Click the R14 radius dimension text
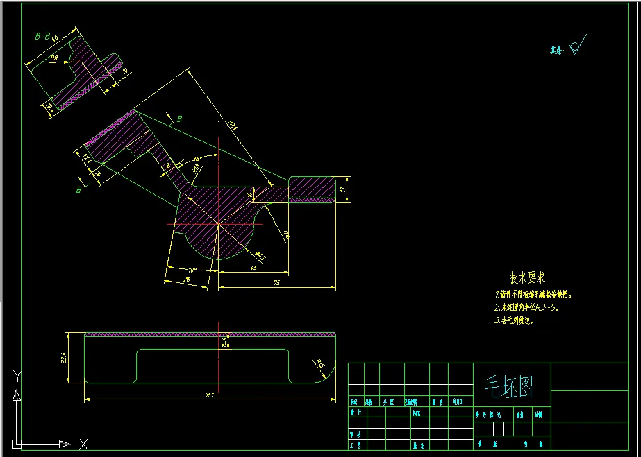Image resolution: width=641 pixels, height=457 pixels. click(285, 236)
